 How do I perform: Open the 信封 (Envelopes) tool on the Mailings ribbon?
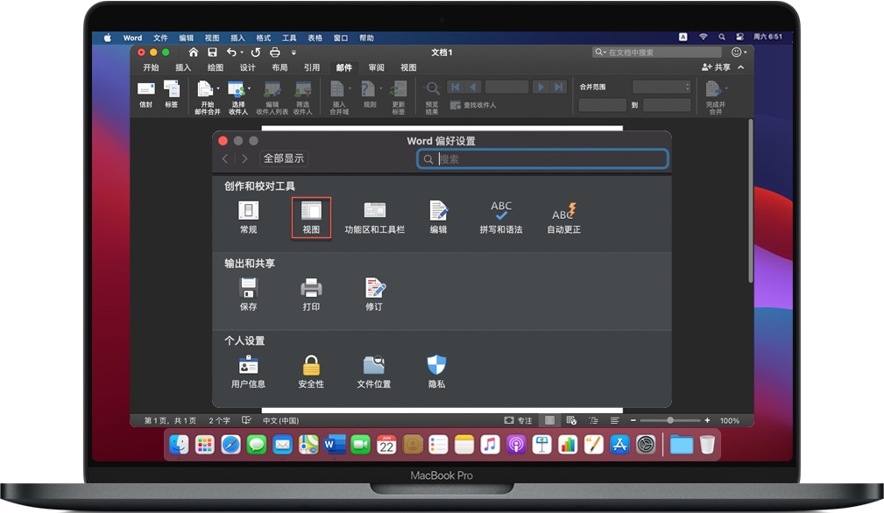coord(145,92)
